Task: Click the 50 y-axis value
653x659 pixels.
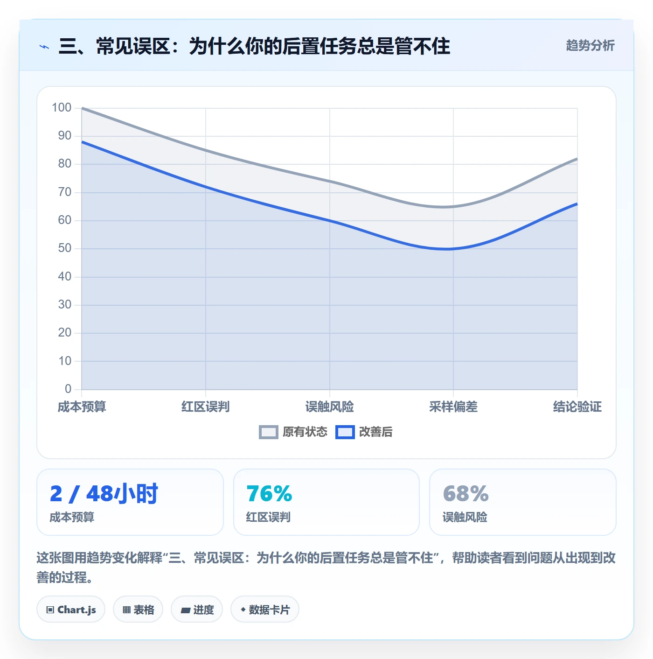Action: click(65, 248)
